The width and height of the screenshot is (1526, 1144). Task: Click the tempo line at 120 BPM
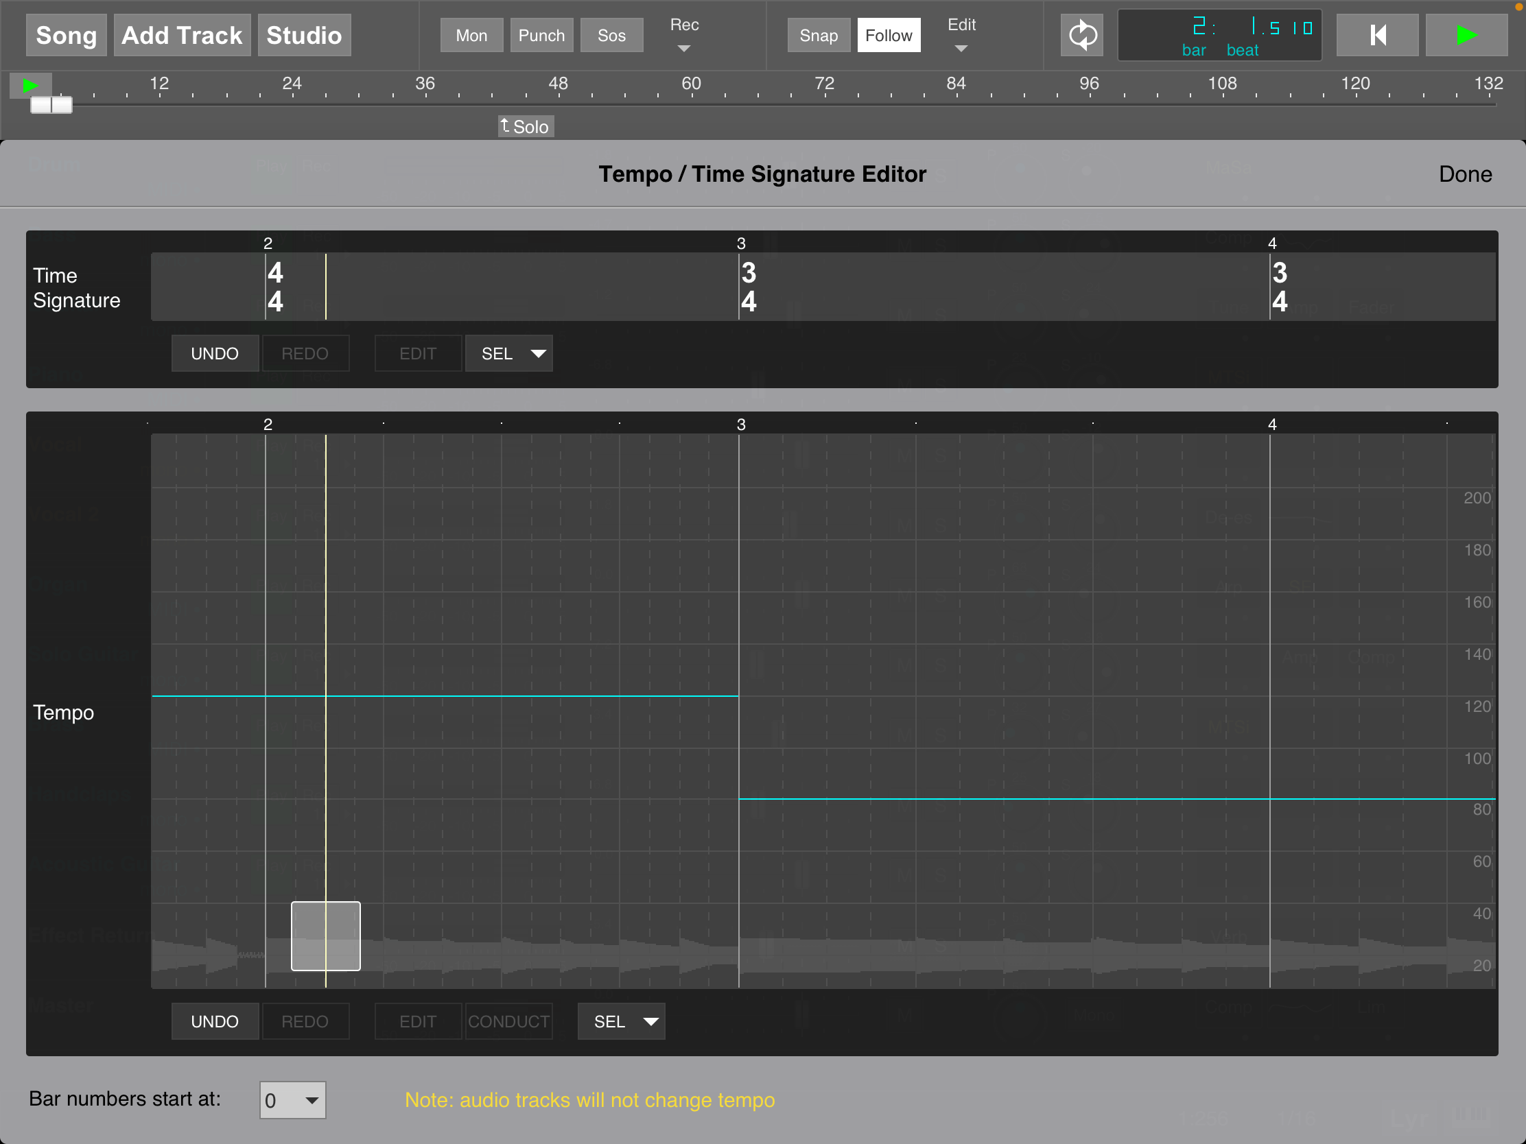tap(445, 695)
